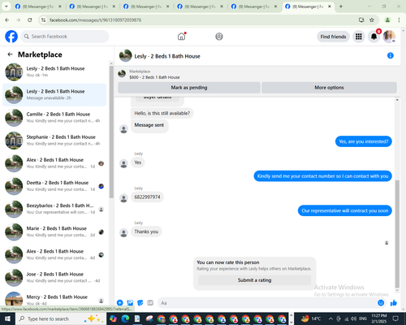Open the site information icon in address bar
The width and height of the screenshot is (406, 325).
43,20
